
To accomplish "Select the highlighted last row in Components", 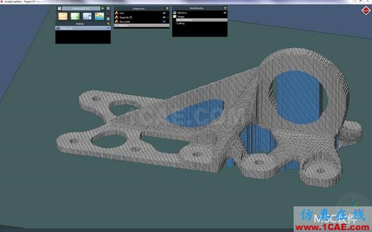I will [x=141, y=26].
